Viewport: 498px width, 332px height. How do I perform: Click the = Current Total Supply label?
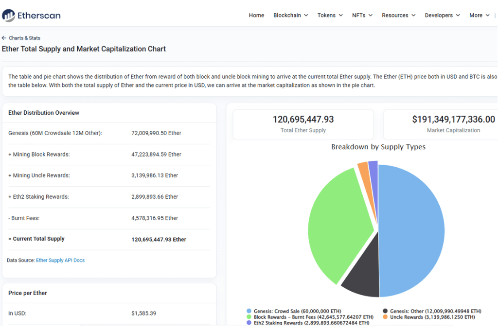coord(36,239)
